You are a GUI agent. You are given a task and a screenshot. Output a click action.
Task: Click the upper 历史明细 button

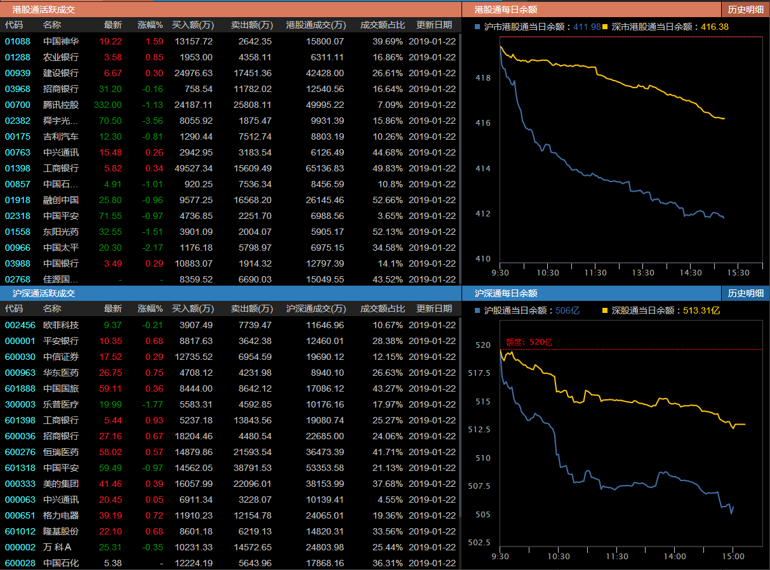tap(745, 10)
